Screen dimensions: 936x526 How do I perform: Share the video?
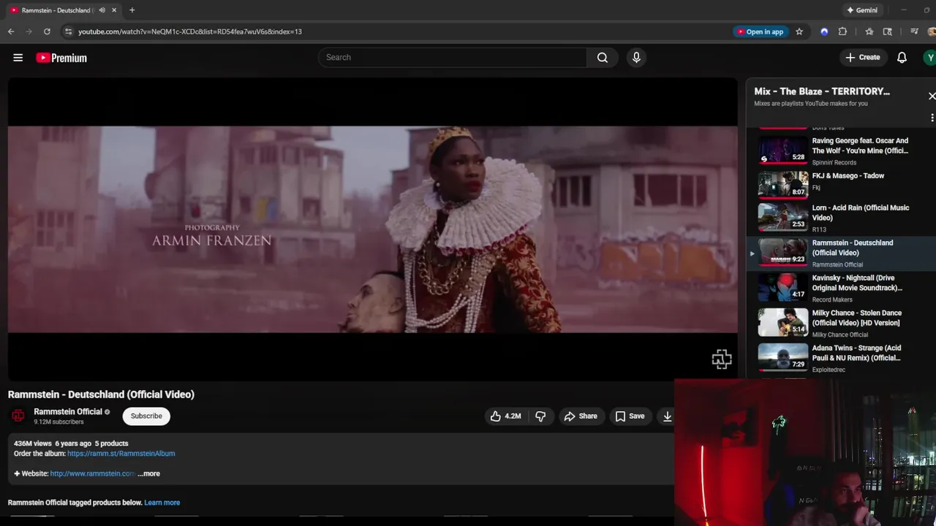coord(581,416)
